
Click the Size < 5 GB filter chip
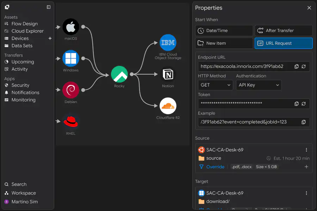266,167
